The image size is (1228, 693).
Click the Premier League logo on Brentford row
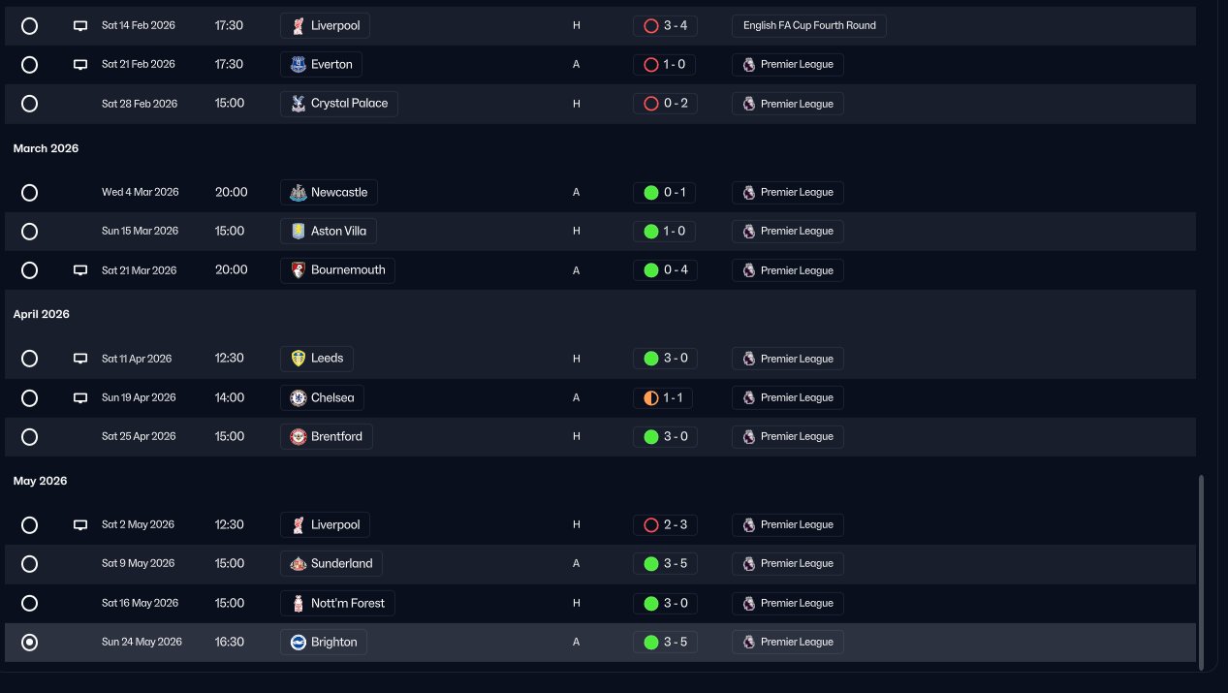tap(748, 436)
